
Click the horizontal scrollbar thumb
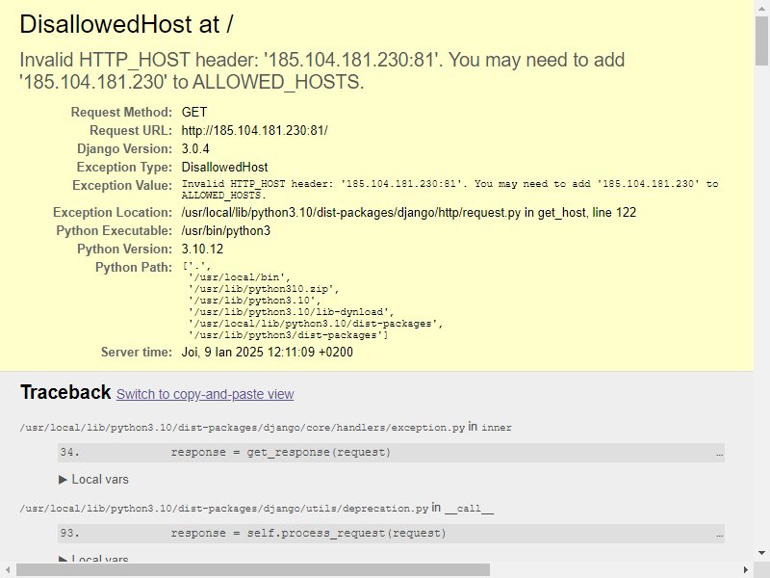[x=253, y=570]
